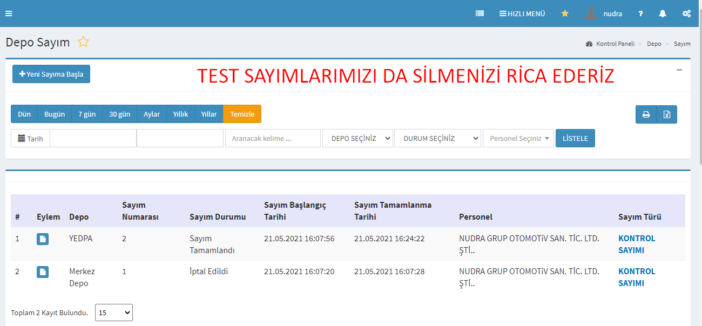The image size is (702, 326).
Task: Change the records per page dropdown
Action: [113, 313]
